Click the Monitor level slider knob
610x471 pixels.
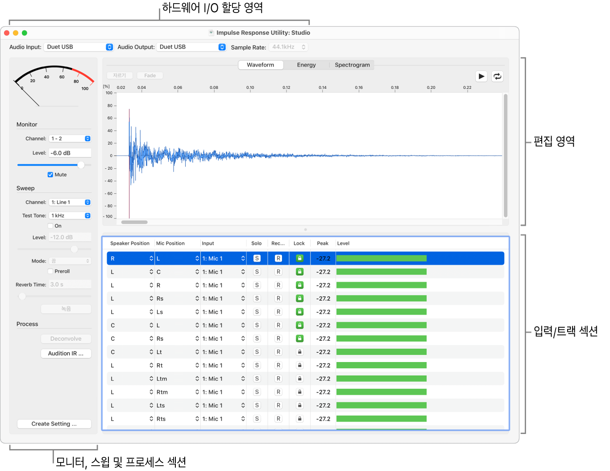[x=81, y=165]
